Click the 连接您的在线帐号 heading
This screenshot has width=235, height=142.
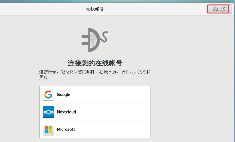tap(95, 63)
